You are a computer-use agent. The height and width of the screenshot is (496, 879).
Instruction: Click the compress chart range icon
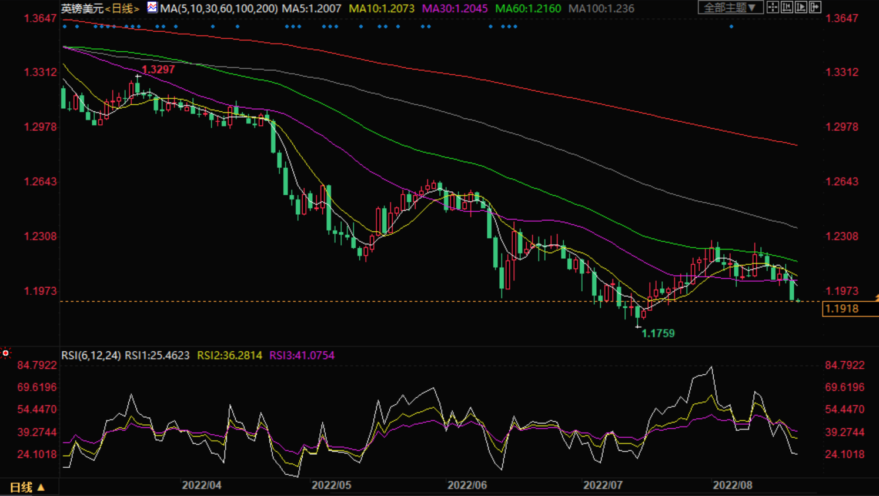click(x=787, y=7)
